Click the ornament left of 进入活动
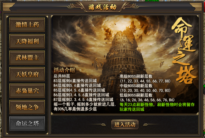205x138 pixels. (98, 124)
